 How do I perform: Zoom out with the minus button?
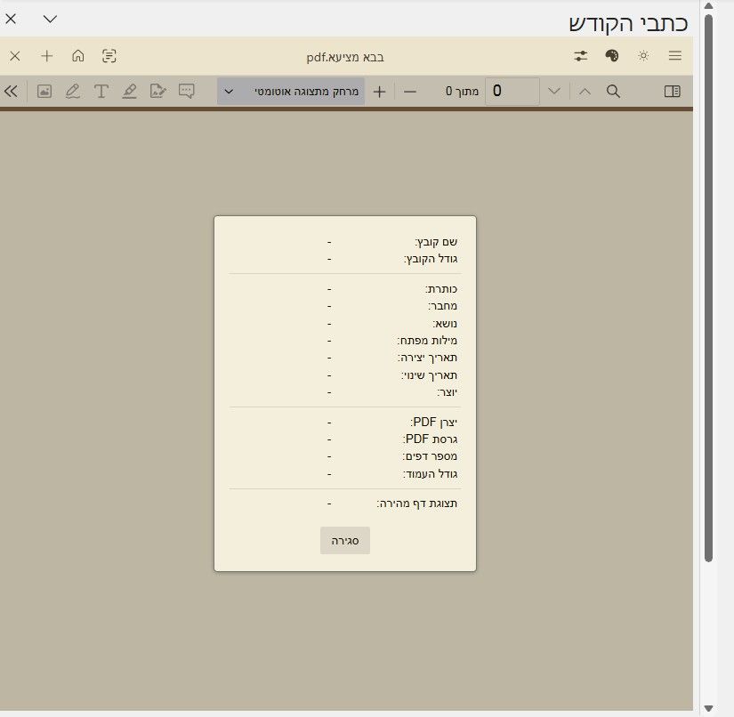click(410, 92)
